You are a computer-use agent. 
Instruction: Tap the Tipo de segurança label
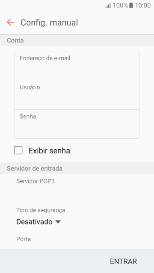[x=41, y=210]
